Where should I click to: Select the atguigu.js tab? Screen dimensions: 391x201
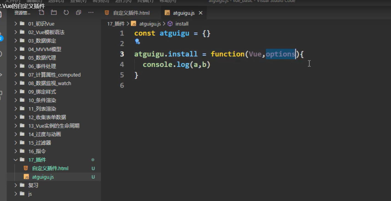click(x=184, y=13)
